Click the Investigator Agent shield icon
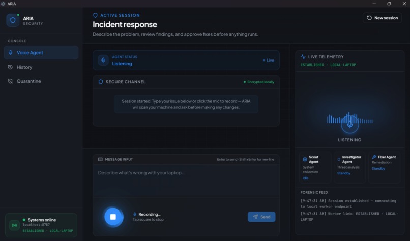 click(x=339, y=159)
